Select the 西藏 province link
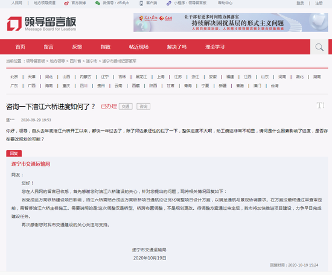Image resolution: width=332 pixels, height=275 pixels. click(x=136, y=86)
